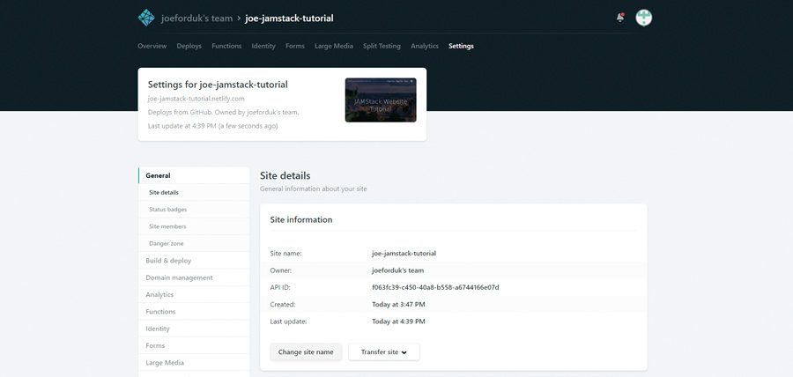Switch to the Deploys tab
Image resolution: width=793 pixels, height=377 pixels.
[x=189, y=46]
